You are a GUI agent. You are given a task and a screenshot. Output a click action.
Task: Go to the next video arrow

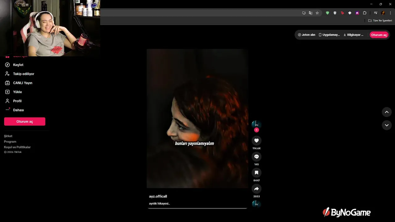[x=387, y=125]
